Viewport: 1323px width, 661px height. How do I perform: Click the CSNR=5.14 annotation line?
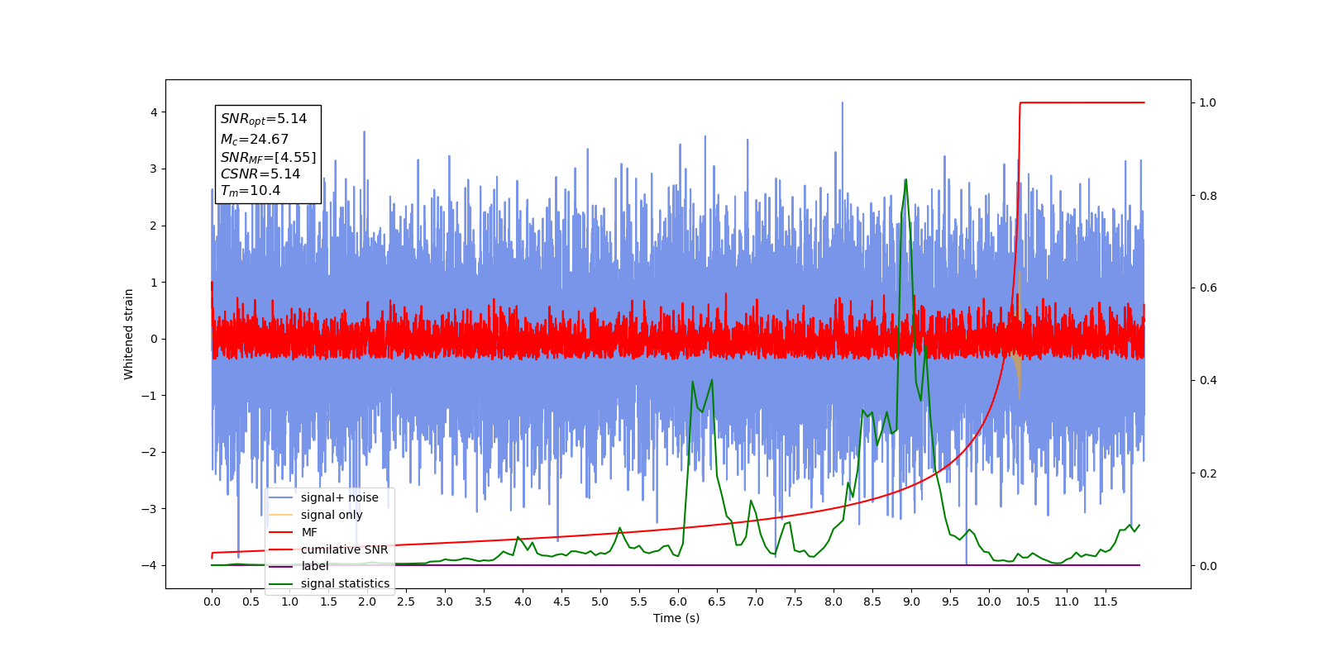(x=260, y=174)
